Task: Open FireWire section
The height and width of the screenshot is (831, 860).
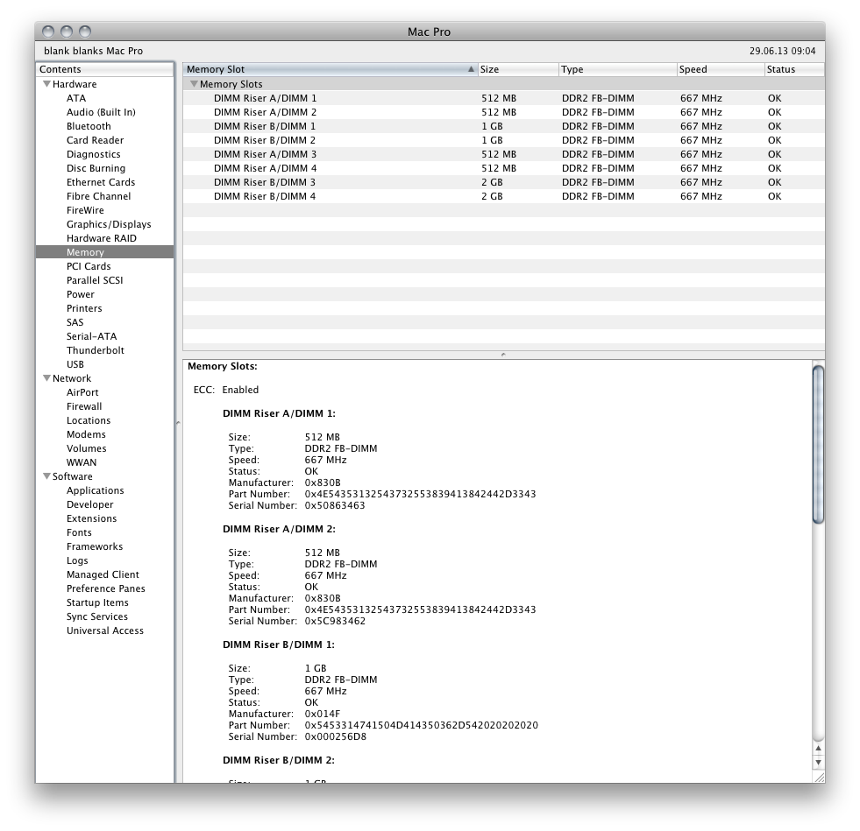Action: pos(85,210)
